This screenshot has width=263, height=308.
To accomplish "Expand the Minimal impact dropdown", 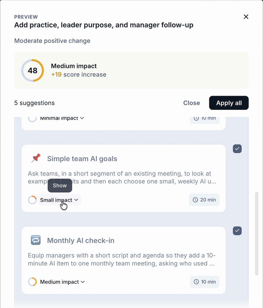I will (62, 118).
